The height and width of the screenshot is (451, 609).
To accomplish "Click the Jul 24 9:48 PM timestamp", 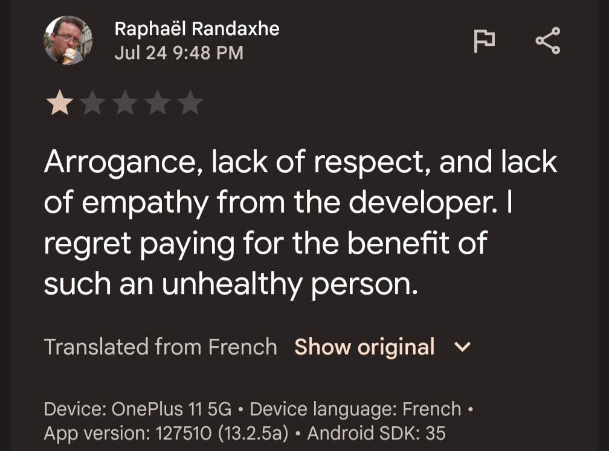I will 179,53.
